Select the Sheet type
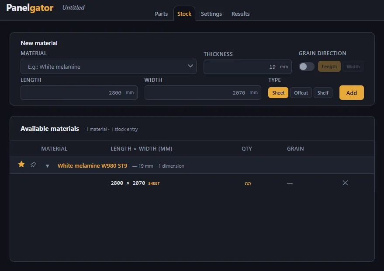This screenshot has height=271, width=384. 278,93
